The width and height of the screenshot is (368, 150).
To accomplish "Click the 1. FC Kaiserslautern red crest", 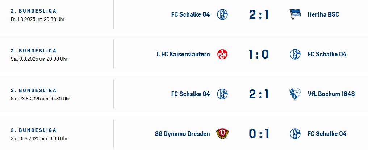I will tap(222, 54).
